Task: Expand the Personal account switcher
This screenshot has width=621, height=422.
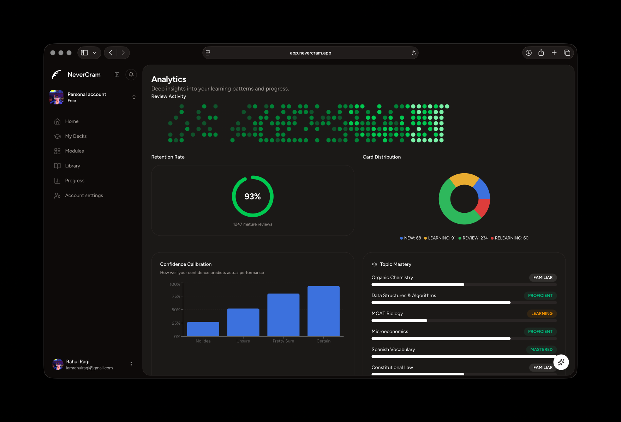Action: (134, 97)
